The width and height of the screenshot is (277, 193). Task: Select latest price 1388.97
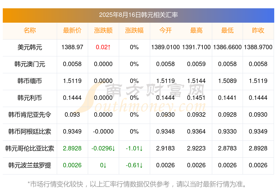(x=72, y=47)
